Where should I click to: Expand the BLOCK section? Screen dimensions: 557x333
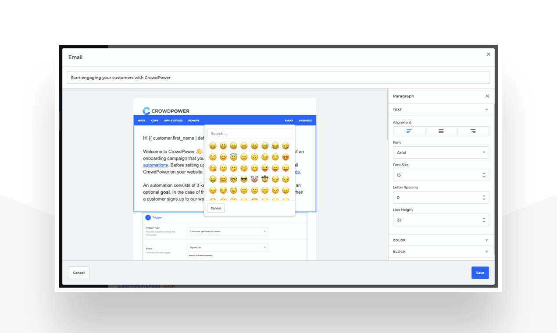coord(441,252)
